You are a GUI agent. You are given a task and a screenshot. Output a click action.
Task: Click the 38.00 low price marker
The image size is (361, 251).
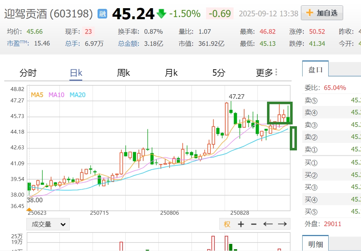pos(35,200)
